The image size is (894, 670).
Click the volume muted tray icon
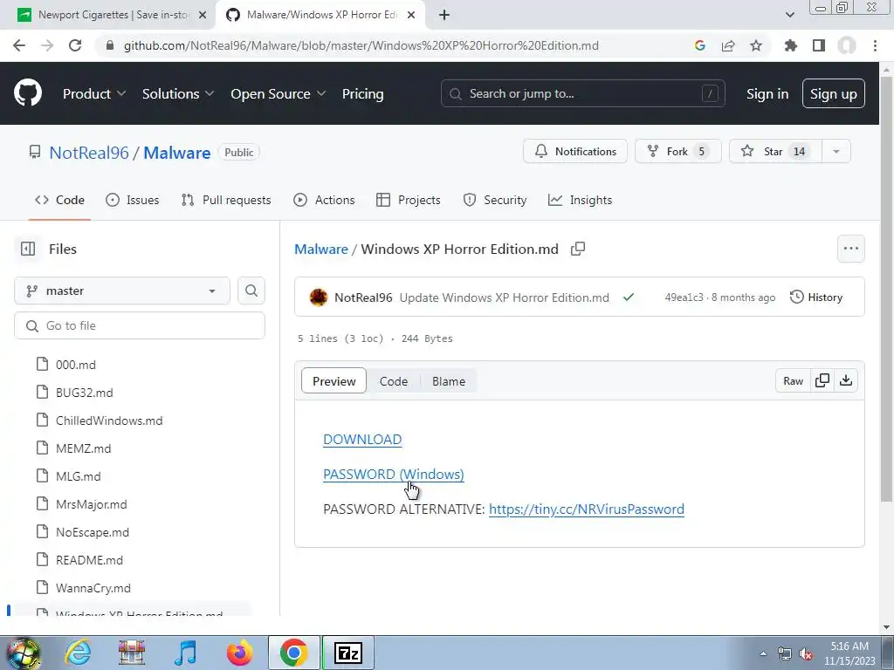[x=806, y=654]
